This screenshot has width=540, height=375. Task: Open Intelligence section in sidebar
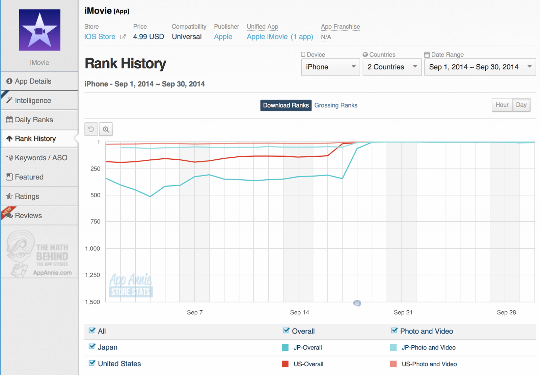[x=40, y=100]
